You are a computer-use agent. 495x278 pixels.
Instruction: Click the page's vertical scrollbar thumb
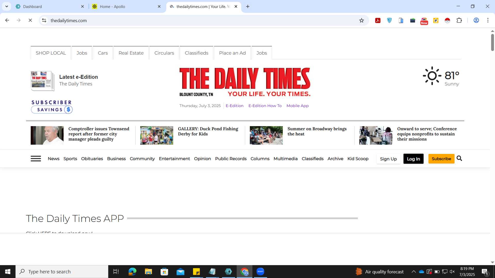click(492, 42)
